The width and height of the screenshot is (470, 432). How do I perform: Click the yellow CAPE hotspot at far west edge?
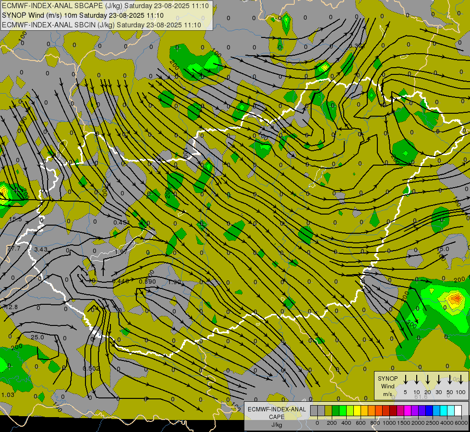pyautogui.click(x=3, y=191)
